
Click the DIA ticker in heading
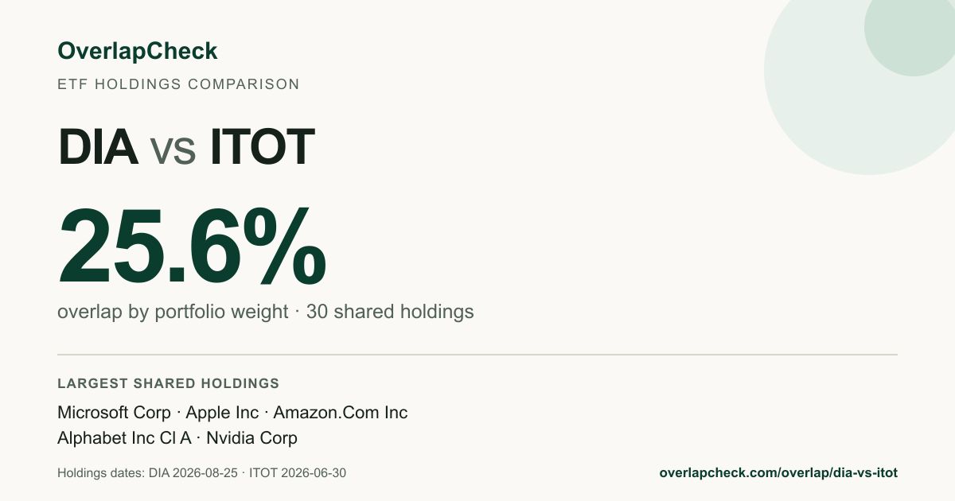coord(98,146)
